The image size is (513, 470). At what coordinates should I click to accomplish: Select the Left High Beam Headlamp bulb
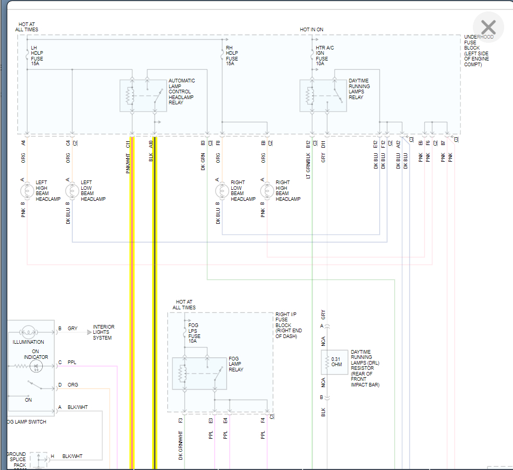27,191
